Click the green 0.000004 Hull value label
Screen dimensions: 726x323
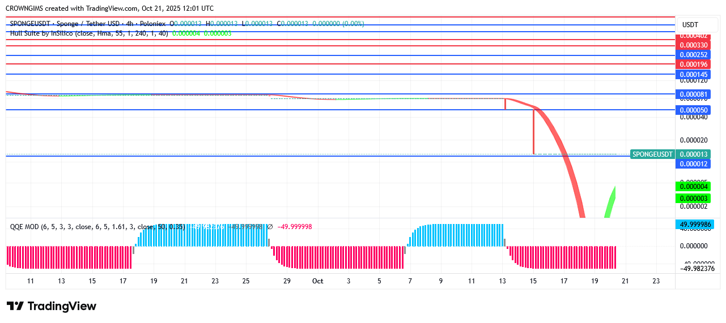[x=693, y=187]
